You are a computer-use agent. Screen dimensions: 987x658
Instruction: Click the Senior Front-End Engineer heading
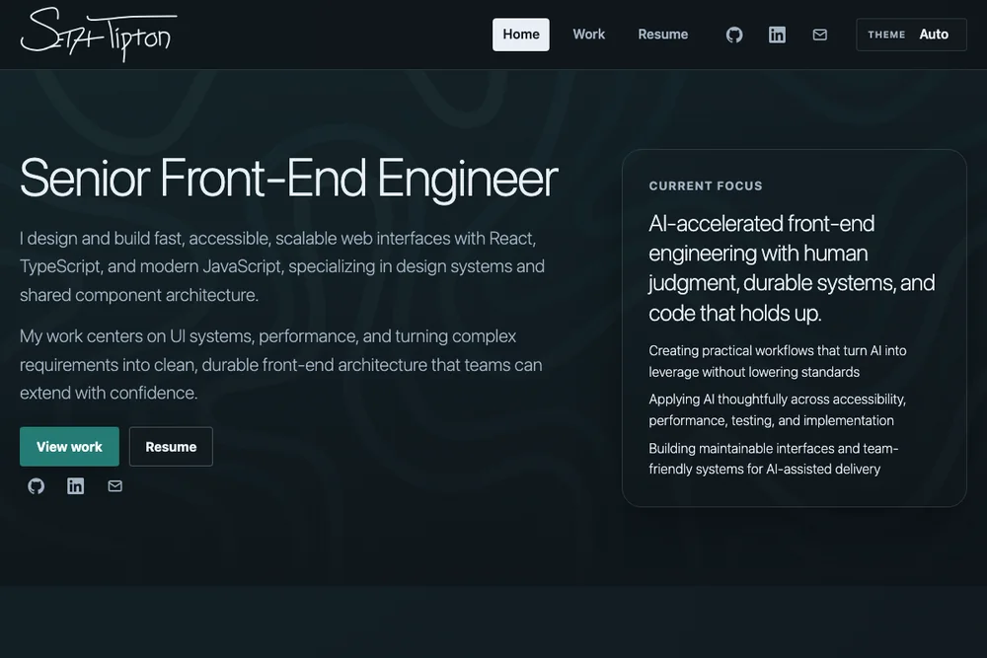coord(288,179)
